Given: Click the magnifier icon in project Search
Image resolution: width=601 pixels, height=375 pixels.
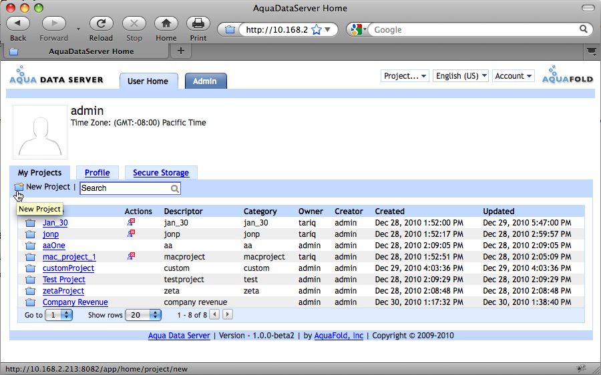Looking at the screenshot, I should click(x=175, y=188).
